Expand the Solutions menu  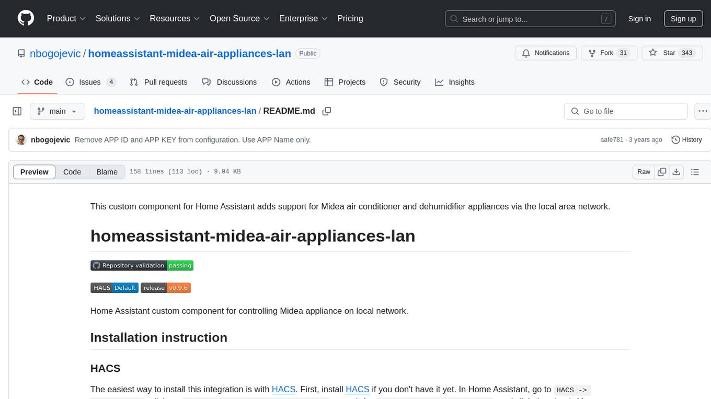pyautogui.click(x=118, y=18)
